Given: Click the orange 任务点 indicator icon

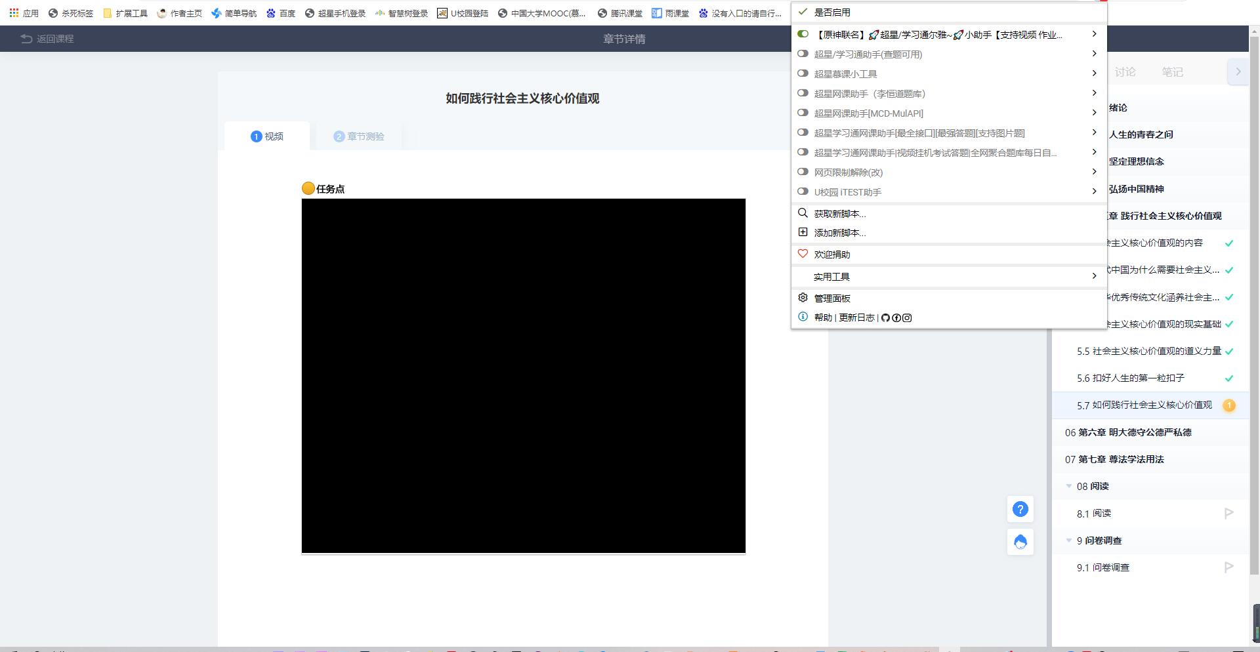Looking at the screenshot, I should [308, 188].
